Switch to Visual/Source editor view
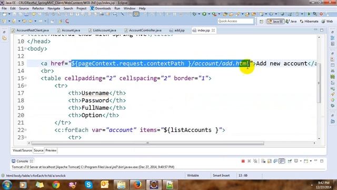The width and height of the screenshot is (337, 190). point(22,150)
